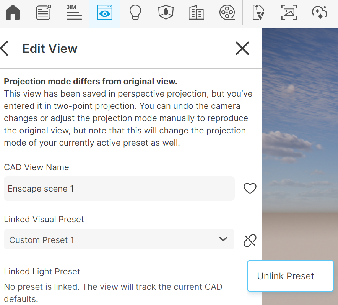The width and height of the screenshot is (338, 305).
Task: Go back from Edit View panel
Action: pos(4,48)
